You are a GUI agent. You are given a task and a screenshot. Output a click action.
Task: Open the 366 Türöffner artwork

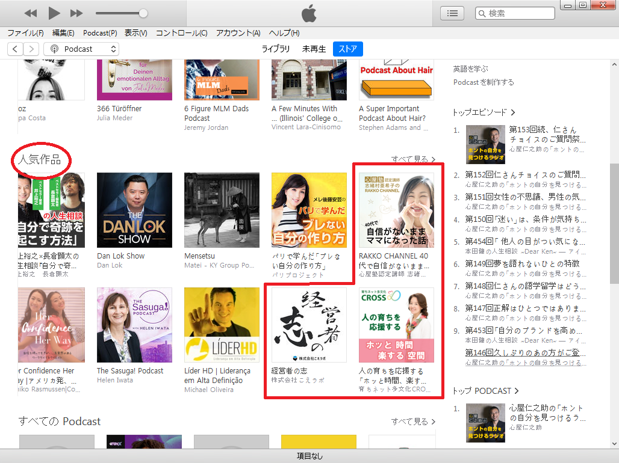(135, 80)
